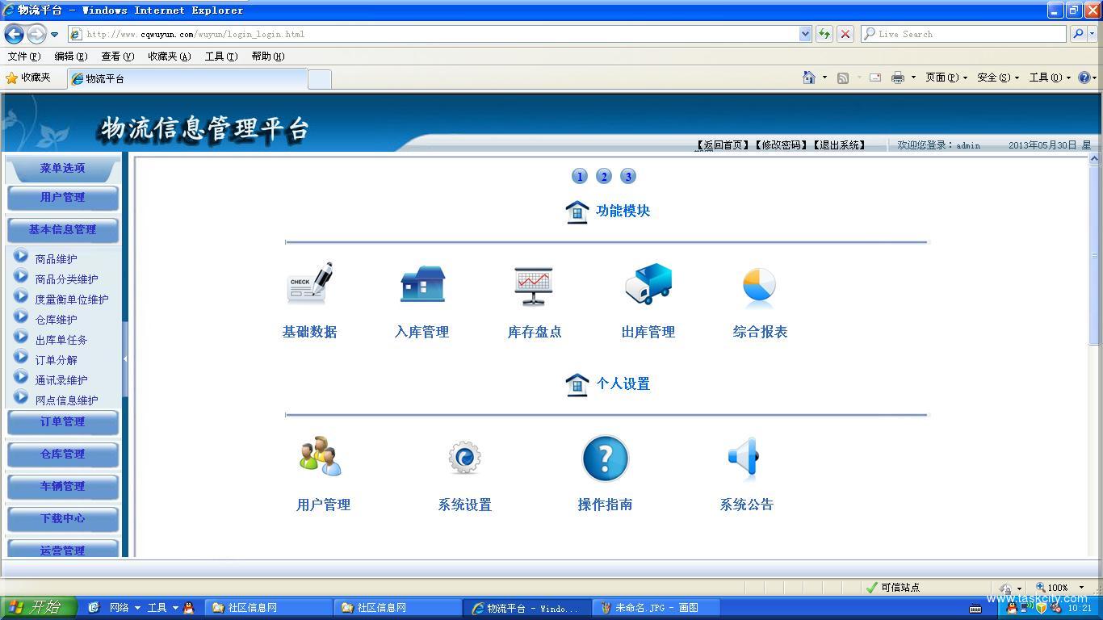The image size is (1103, 620).
Task: Open the address bar URL dropdown
Action: click(x=805, y=34)
